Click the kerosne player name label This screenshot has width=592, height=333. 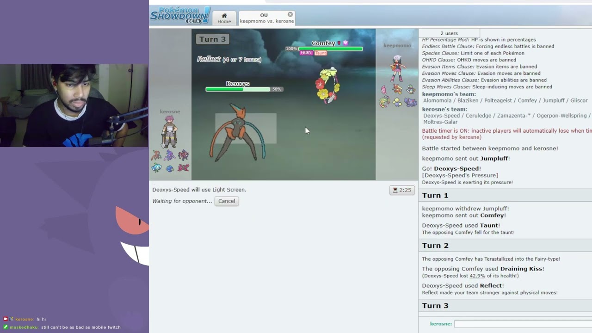pyautogui.click(x=170, y=111)
